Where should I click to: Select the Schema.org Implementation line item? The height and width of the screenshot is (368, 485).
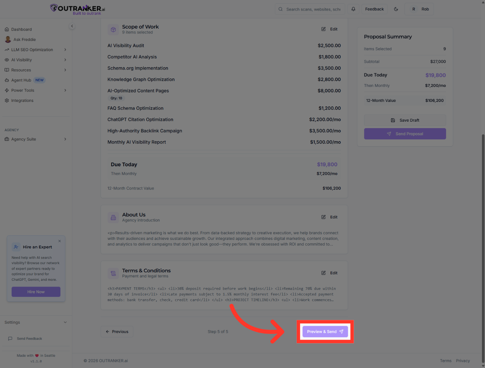point(224,68)
